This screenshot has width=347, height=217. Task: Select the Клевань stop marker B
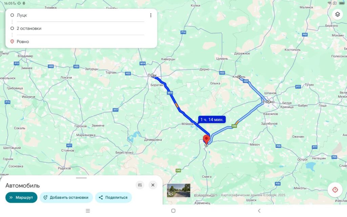tap(239, 77)
